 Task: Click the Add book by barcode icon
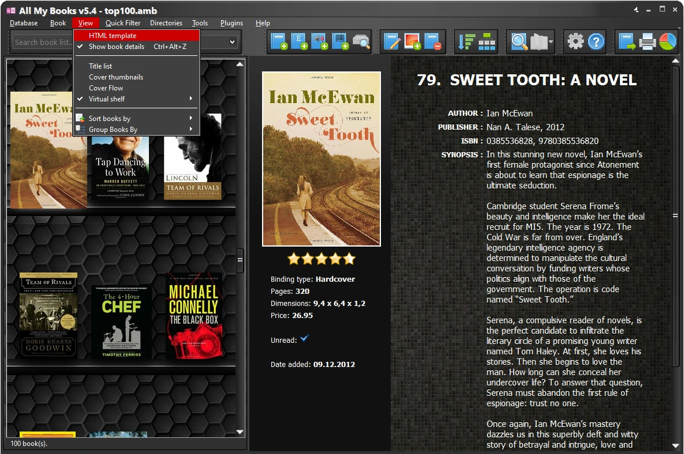(340, 42)
